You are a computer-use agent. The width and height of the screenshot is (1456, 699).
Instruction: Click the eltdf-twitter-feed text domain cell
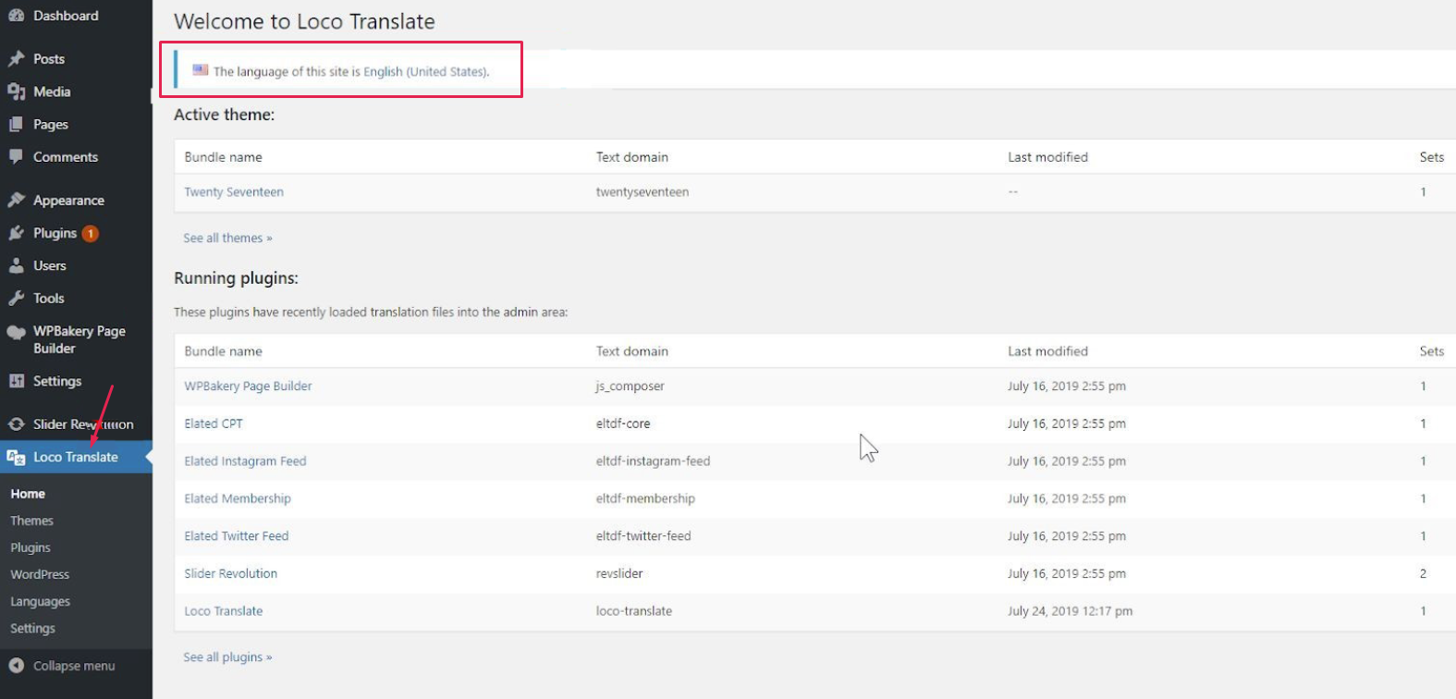(x=643, y=536)
